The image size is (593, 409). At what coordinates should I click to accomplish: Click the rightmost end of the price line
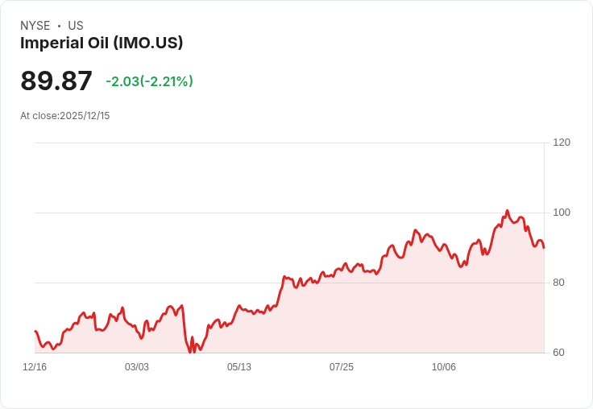tap(544, 248)
